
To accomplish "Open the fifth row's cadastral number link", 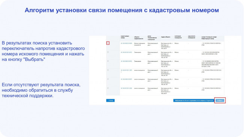I will pyautogui.click(x=127, y=79).
